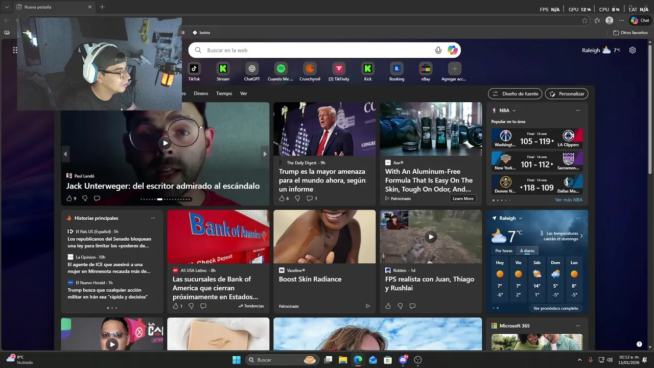Screen dimensions: 654x368
Task: Open Los republicanos del Senado headline
Action: tap(109, 242)
